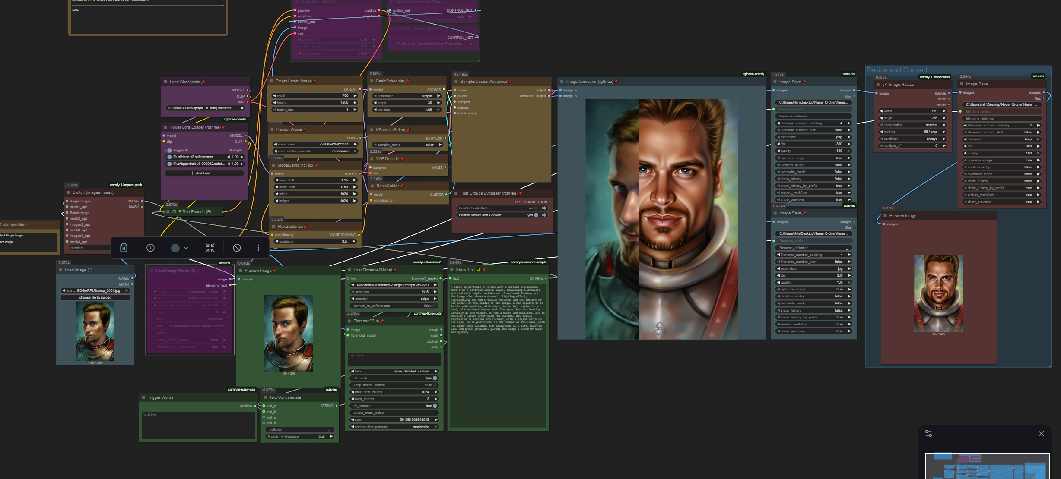Open the three-dot more options menu
The height and width of the screenshot is (479, 1061).
click(258, 248)
